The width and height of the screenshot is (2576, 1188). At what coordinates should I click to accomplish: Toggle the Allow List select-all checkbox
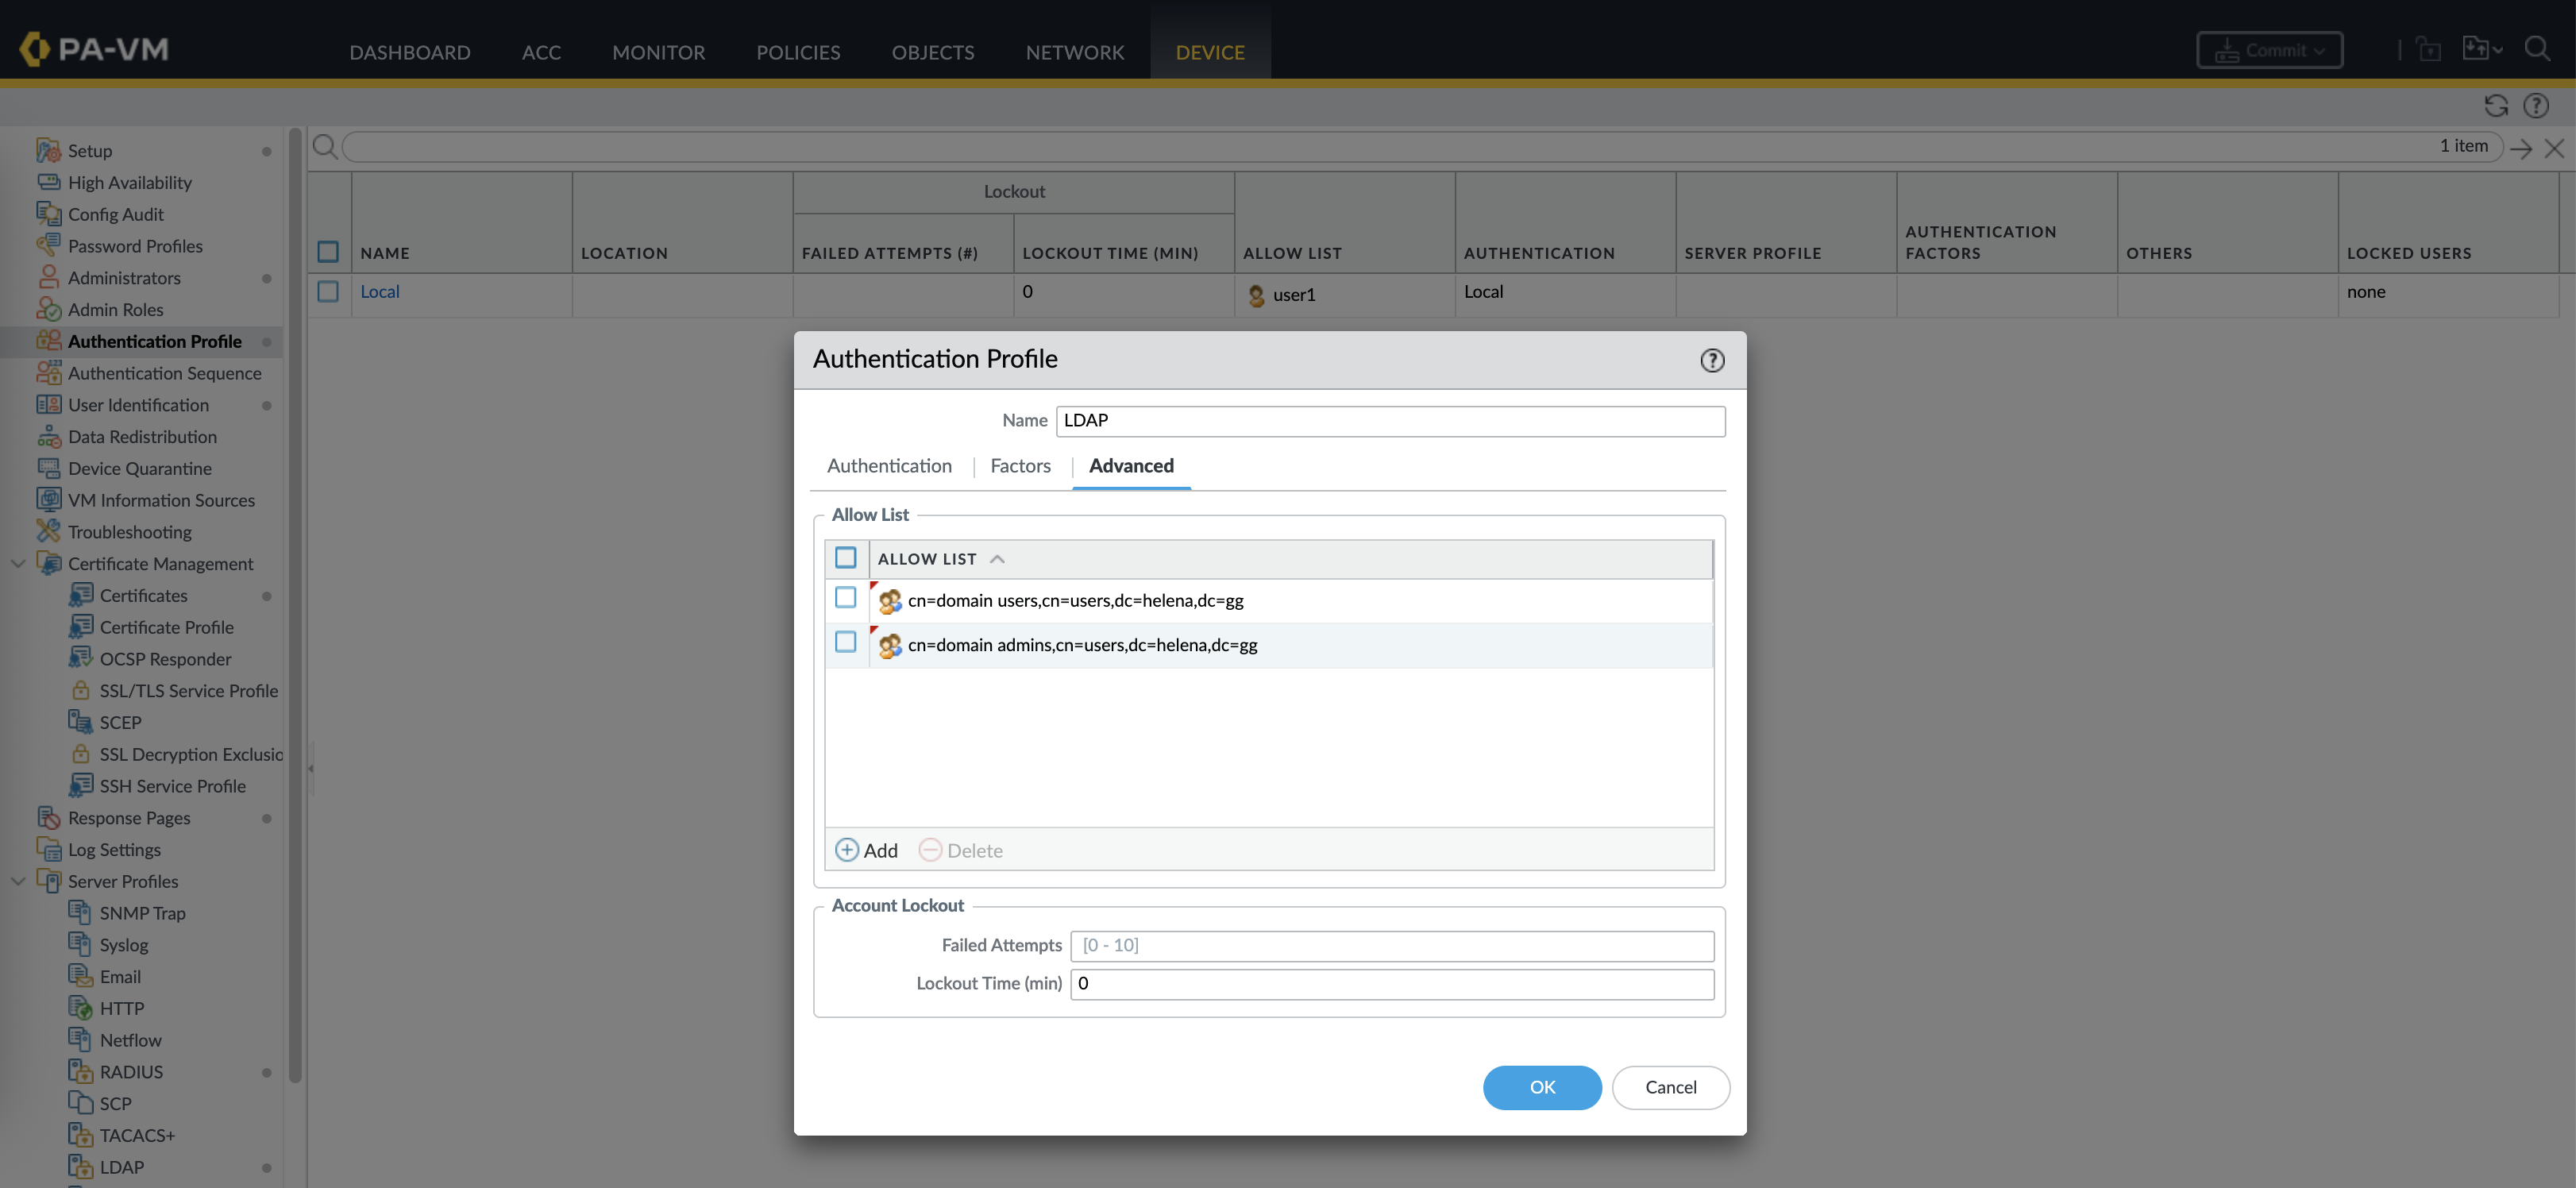845,558
